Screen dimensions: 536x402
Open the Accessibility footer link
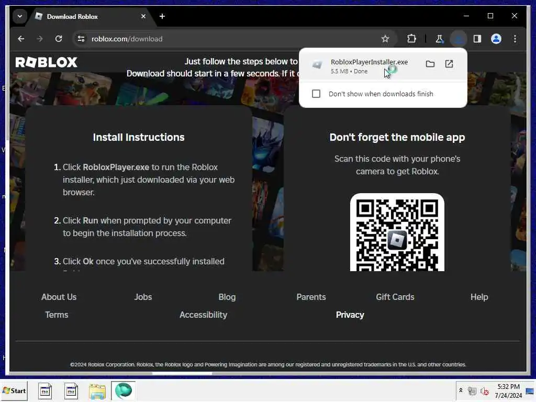click(x=204, y=315)
